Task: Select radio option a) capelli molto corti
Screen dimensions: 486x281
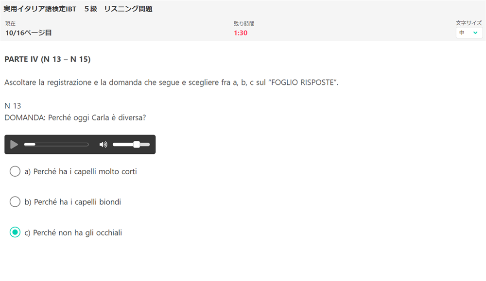Action: coord(15,171)
